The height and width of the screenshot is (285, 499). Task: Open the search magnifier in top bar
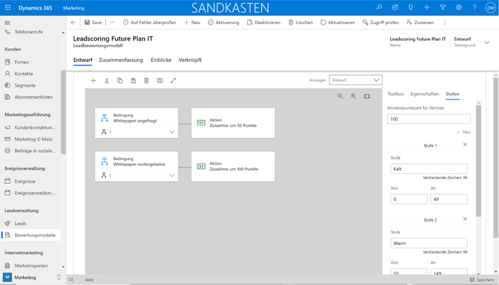379,8
